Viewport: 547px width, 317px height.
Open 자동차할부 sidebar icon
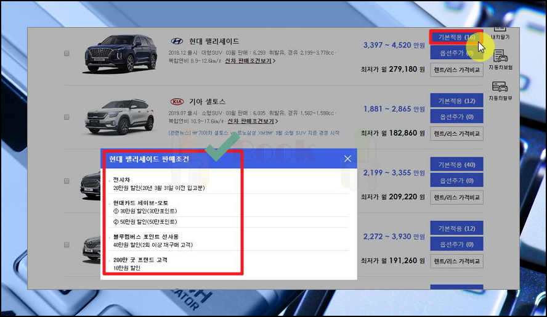(x=500, y=91)
